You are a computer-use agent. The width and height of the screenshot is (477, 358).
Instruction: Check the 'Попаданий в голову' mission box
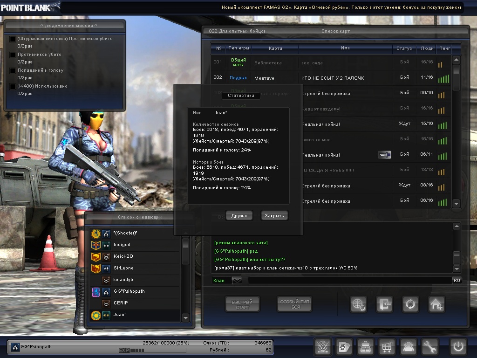point(13,71)
